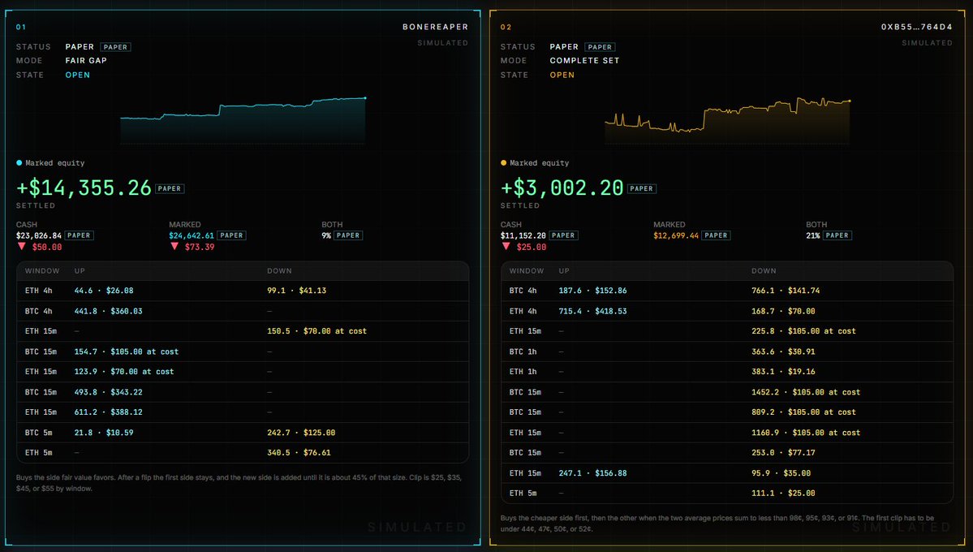Select the 340.5 · $76.61 ETH 5m cell
Image resolution: width=973 pixels, height=552 pixels.
pos(299,453)
